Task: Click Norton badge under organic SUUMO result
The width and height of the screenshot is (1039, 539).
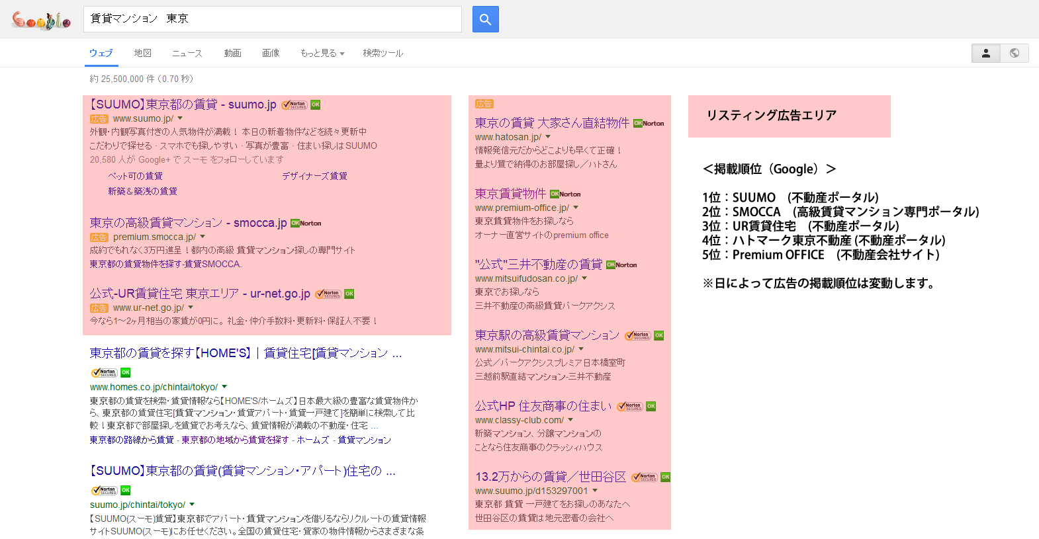Action: pyautogui.click(x=105, y=490)
